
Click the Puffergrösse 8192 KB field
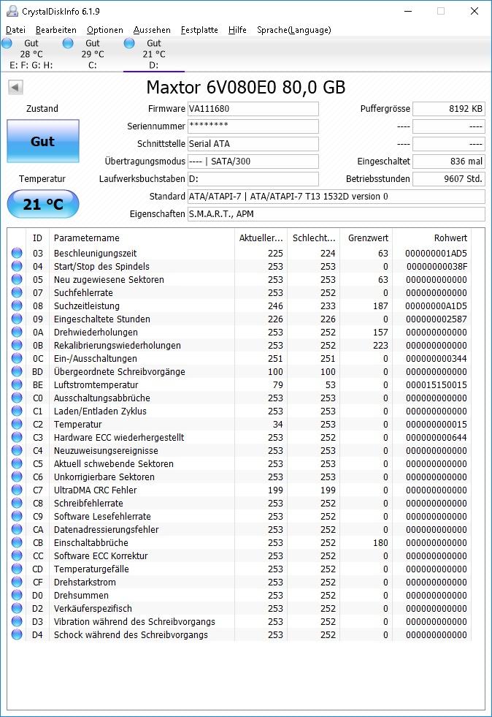449,109
